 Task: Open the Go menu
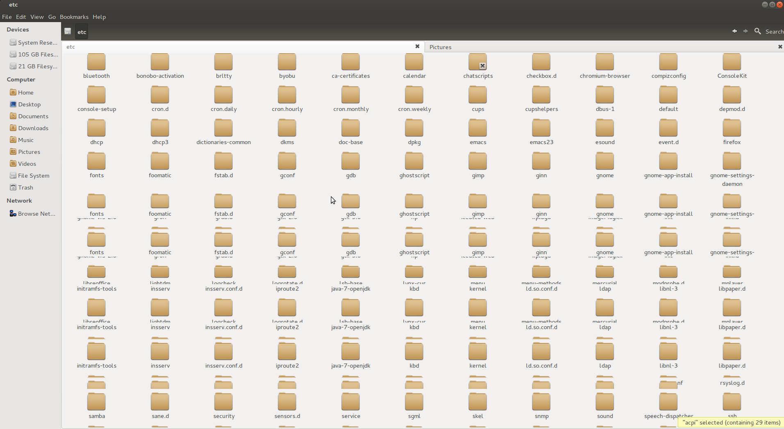[52, 17]
